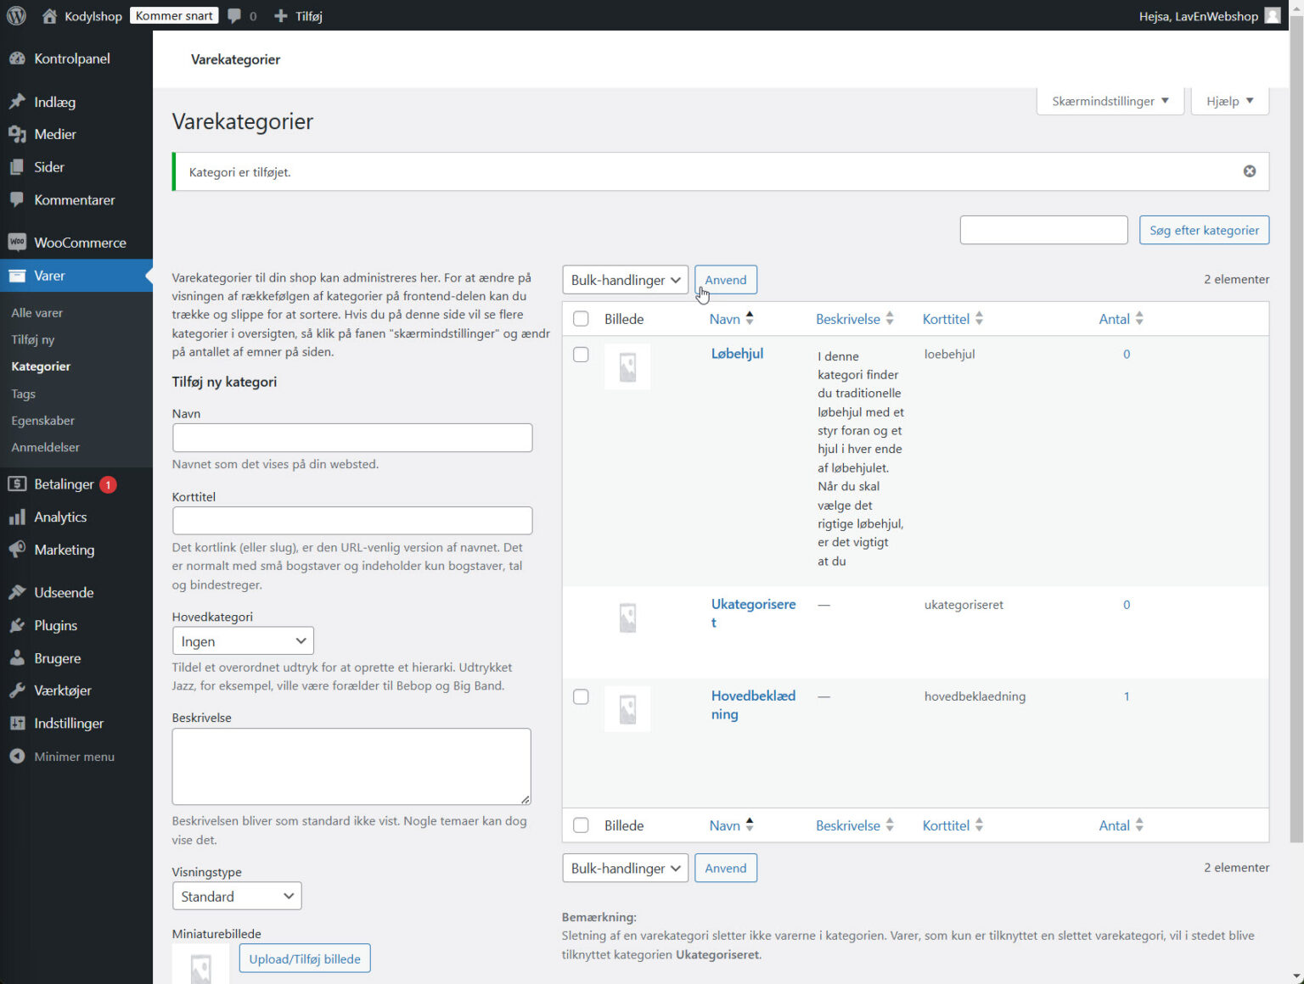Viewport: 1304px width, 984px height.
Task: Open the Visningstype Standard dropdown
Action: [237, 897]
